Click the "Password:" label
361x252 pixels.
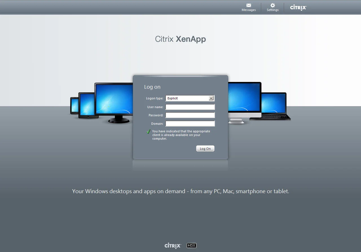point(156,115)
